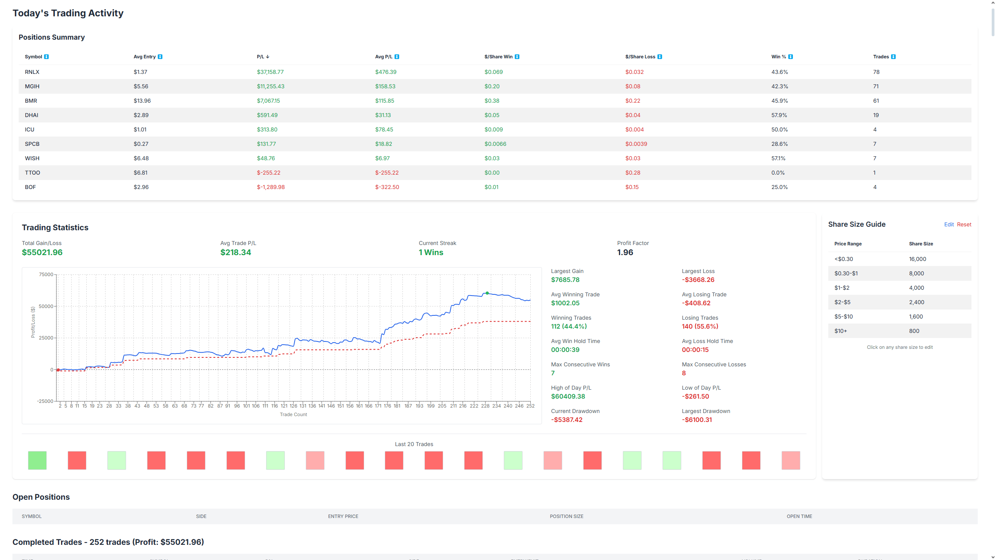Viewport: 996px width, 560px height.
Task: Click the Avg Entry sort icon
Action: 160,57
